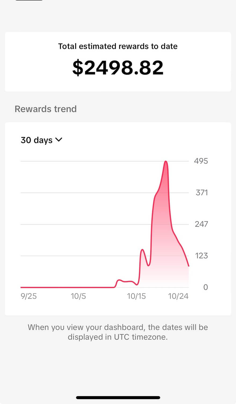The height and width of the screenshot is (404, 236).
Task: Select the "Total estimated rewards to date" label
Action: pos(118,46)
